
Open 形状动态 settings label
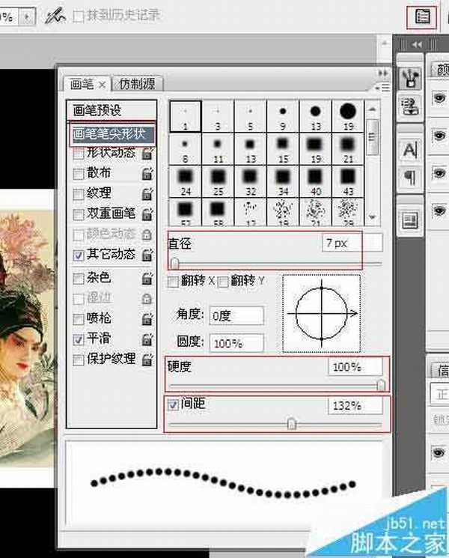coord(111,153)
